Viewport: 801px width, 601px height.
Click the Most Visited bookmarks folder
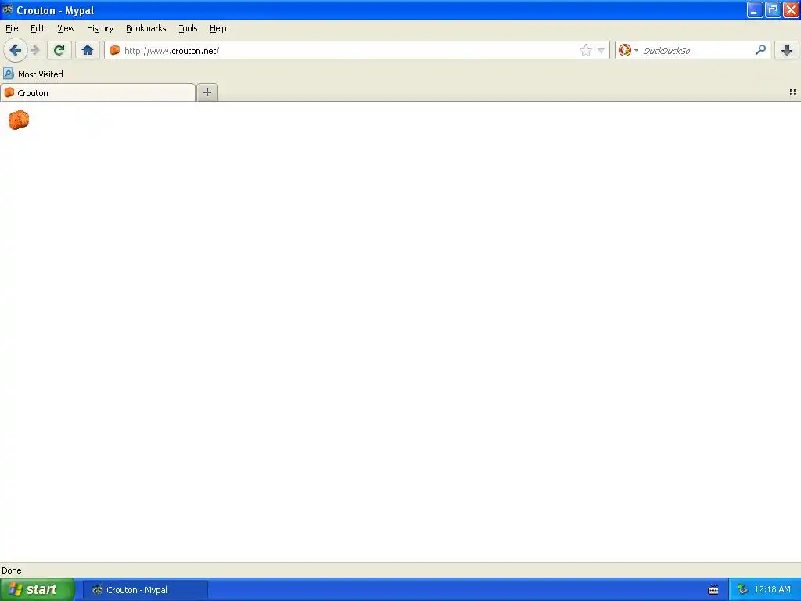(33, 74)
